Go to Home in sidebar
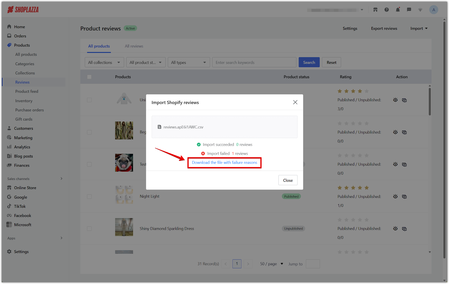The width and height of the screenshot is (449, 284). tap(20, 27)
